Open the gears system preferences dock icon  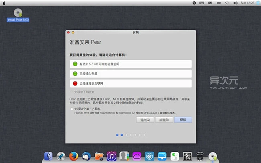click(x=188, y=156)
